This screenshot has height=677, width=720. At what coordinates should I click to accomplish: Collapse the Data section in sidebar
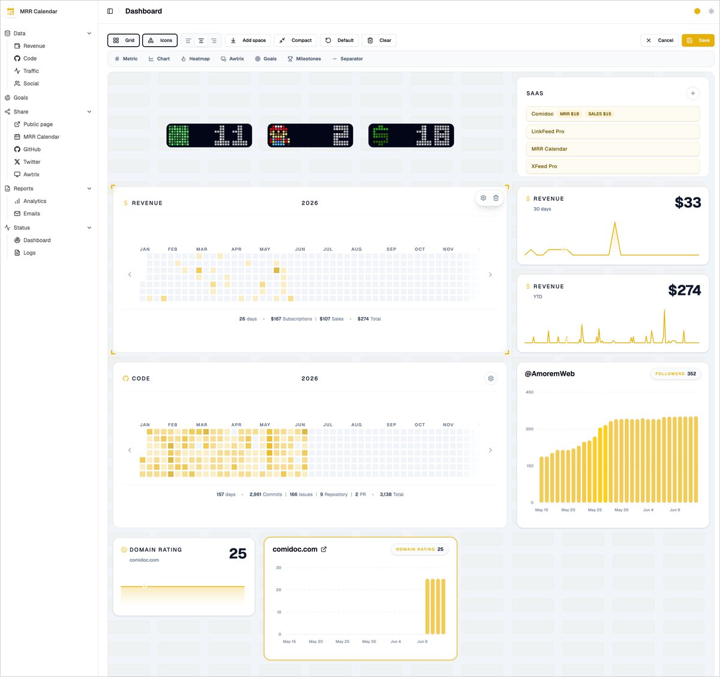pos(89,34)
